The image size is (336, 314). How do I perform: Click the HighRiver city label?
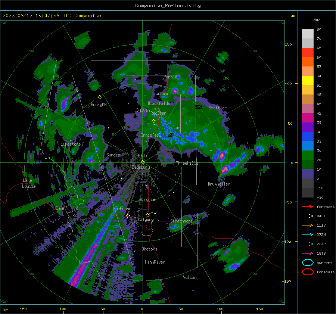pos(155,262)
